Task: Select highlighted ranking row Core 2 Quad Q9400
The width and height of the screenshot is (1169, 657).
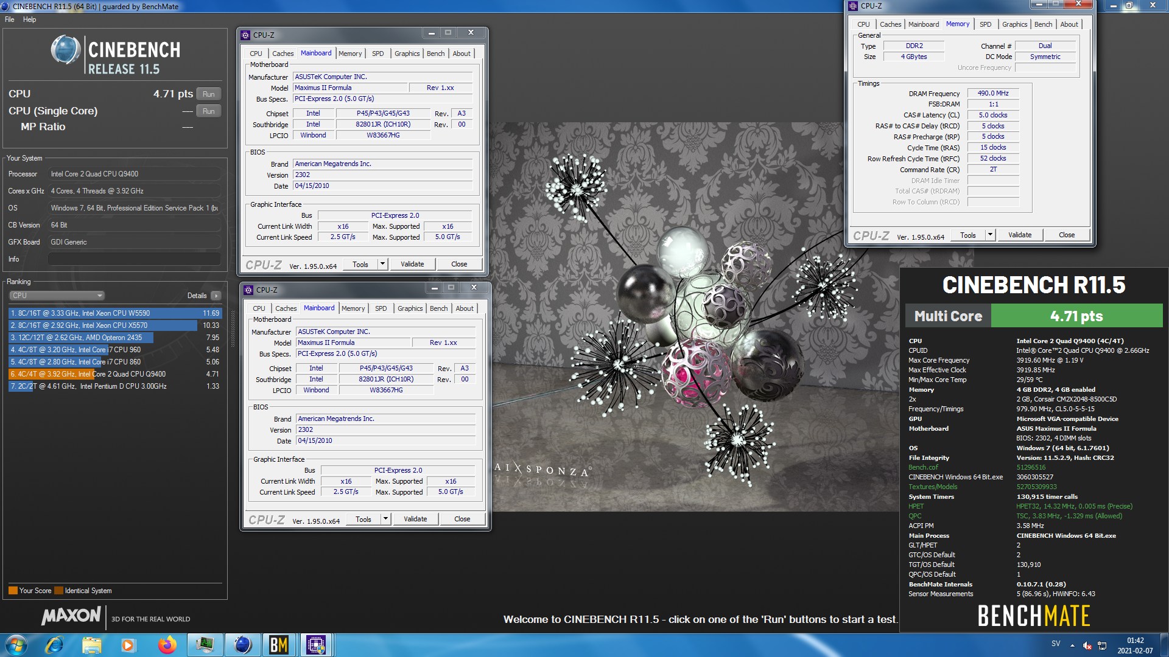Action: pyautogui.click(x=115, y=374)
